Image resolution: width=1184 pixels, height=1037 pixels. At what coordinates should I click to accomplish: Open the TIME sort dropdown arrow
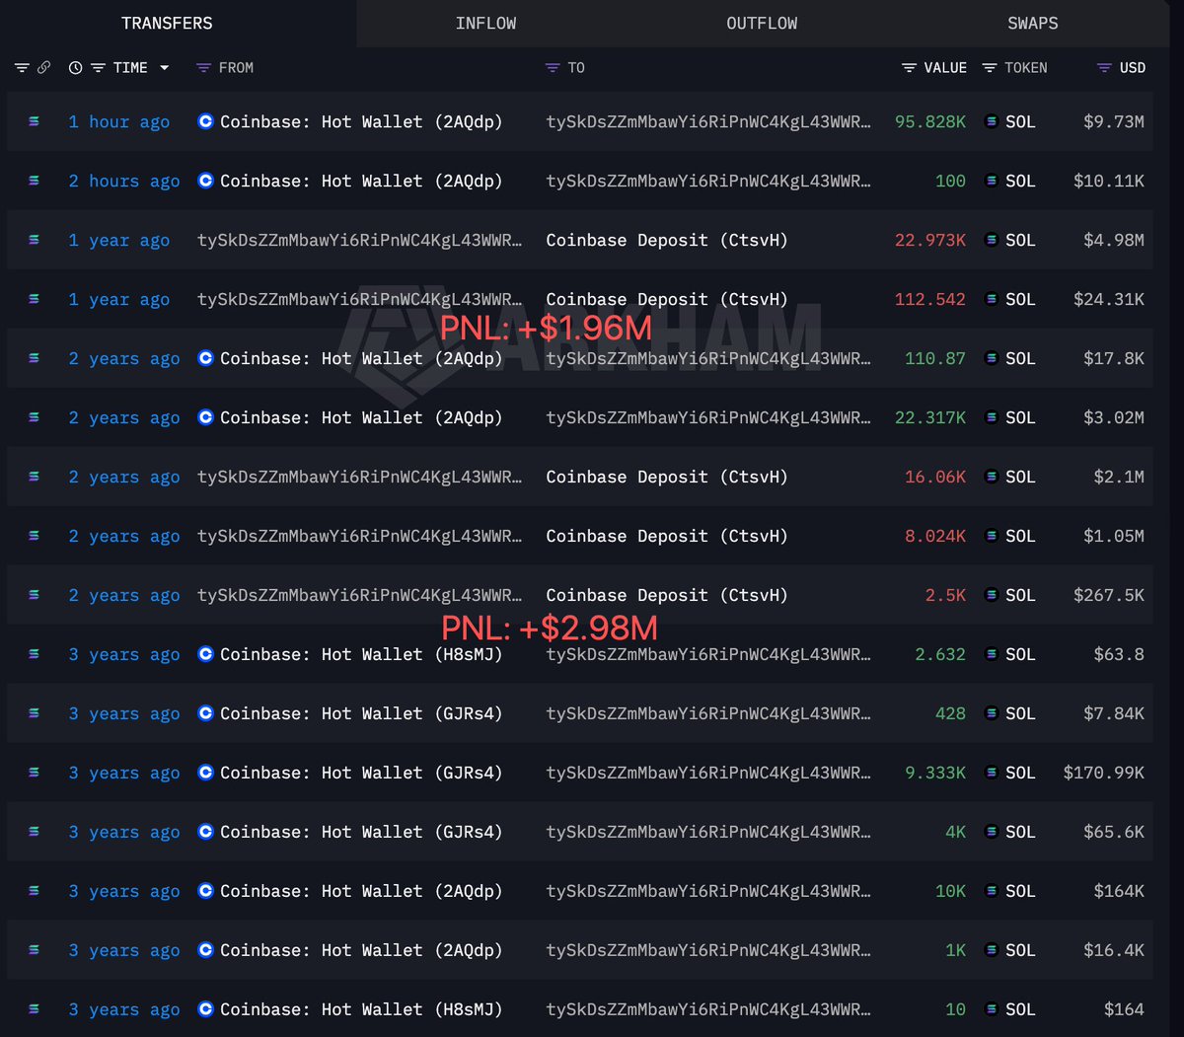[x=164, y=68]
